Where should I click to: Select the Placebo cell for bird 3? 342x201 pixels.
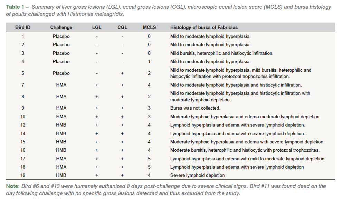pyautogui.click(x=61, y=53)
